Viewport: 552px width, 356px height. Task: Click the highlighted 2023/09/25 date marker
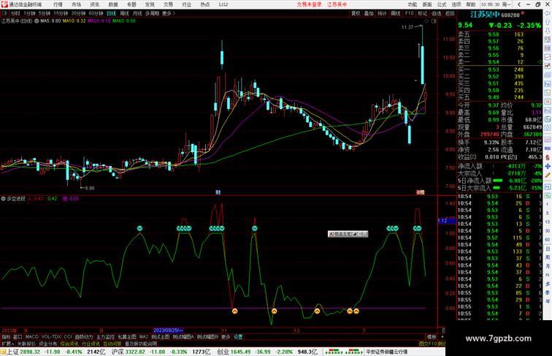pyautogui.click(x=168, y=330)
